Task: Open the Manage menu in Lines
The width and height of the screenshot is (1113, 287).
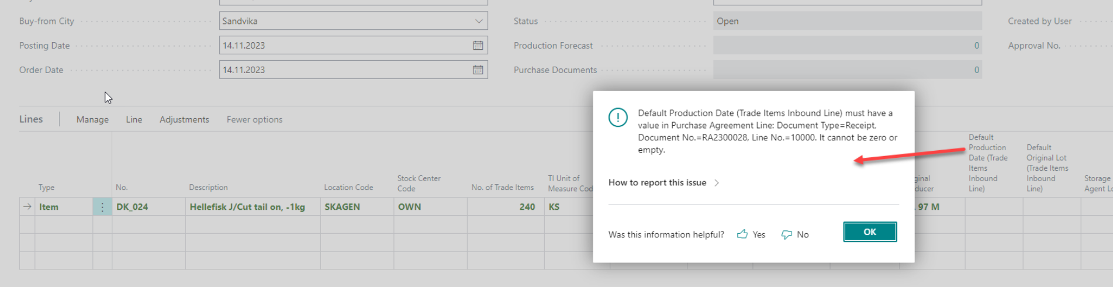Action: [92, 120]
